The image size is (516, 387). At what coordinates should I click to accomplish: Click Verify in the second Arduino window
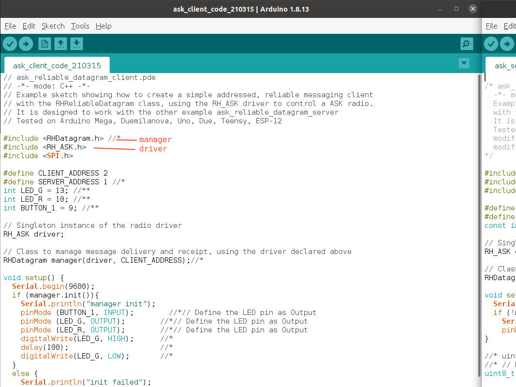point(491,44)
